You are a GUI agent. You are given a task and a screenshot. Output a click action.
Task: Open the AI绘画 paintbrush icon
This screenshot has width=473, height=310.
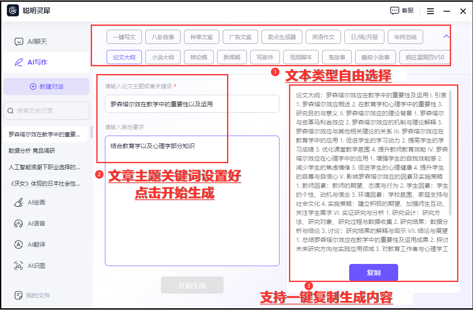point(18,202)
